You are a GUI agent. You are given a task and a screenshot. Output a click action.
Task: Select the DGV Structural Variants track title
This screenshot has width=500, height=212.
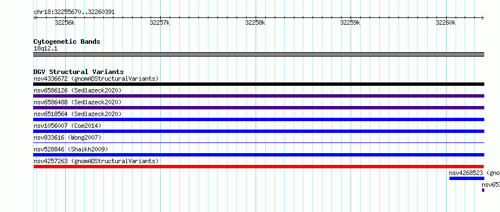79,72
